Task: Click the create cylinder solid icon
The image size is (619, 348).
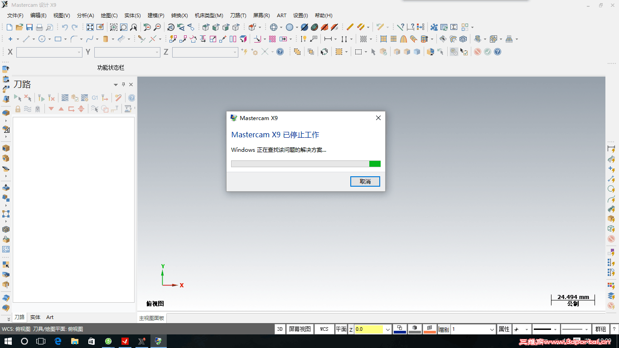Action: (106, 39)
